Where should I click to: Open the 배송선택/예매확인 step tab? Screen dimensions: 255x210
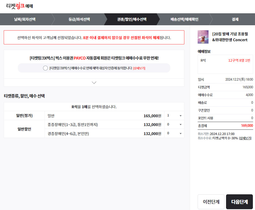coord(184,19)
